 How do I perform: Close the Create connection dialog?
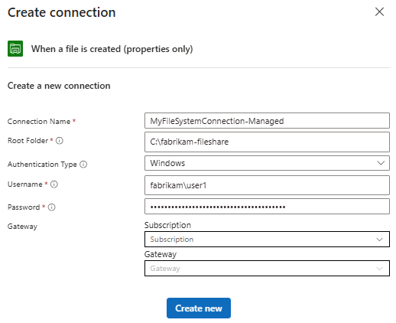pos(379,11)
